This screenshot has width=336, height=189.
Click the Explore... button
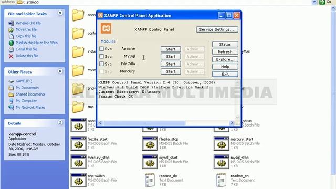click(225, 59)
